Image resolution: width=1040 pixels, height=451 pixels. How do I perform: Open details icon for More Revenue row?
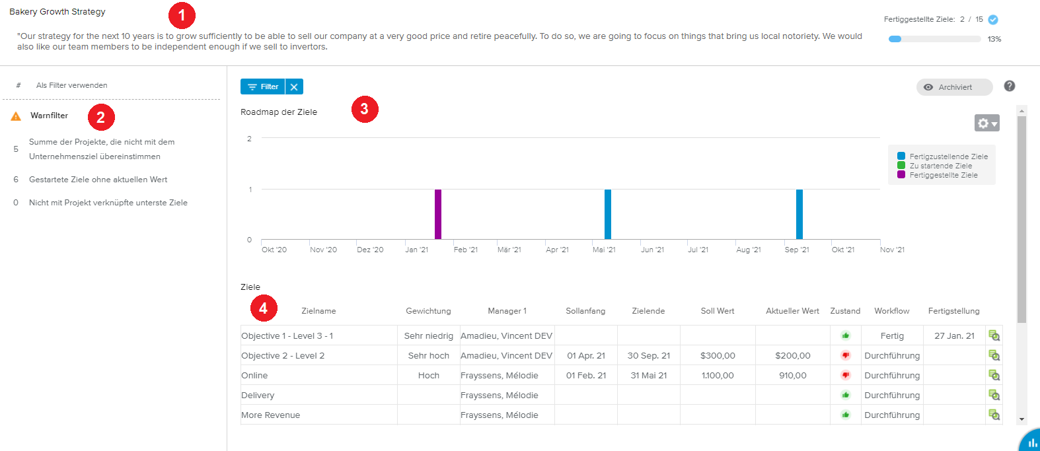pyautogui.click(x=994, y=415)
